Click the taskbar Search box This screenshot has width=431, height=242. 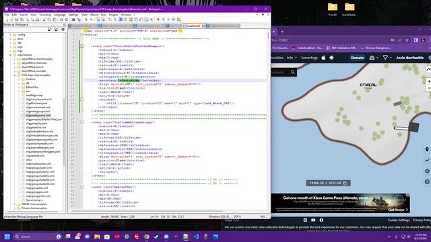tap(37, 237)
